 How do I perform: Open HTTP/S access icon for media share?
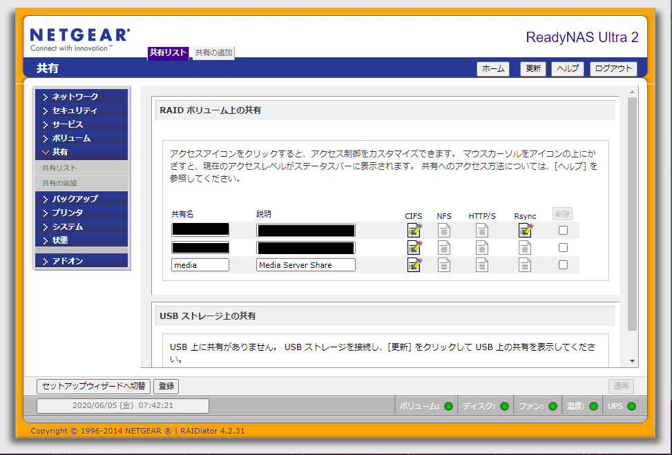482,264
